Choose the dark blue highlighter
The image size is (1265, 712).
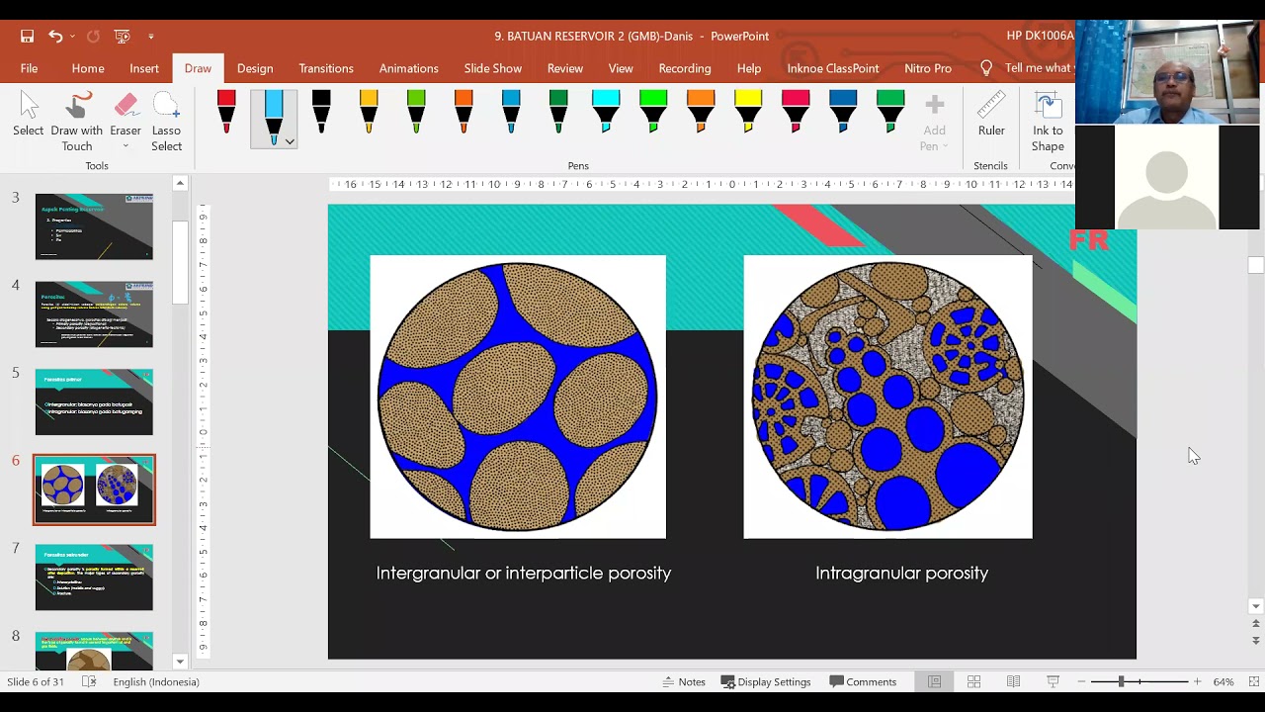[x=843, y=112]
